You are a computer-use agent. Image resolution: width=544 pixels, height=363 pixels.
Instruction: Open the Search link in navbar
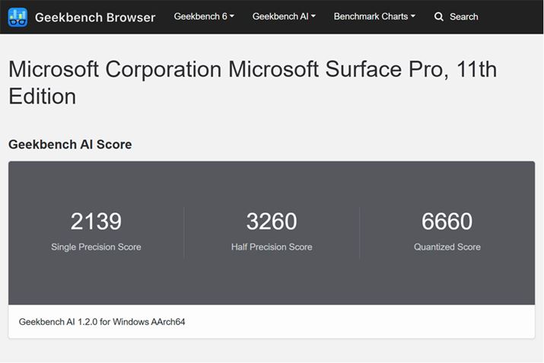click(x=464, y=17)
